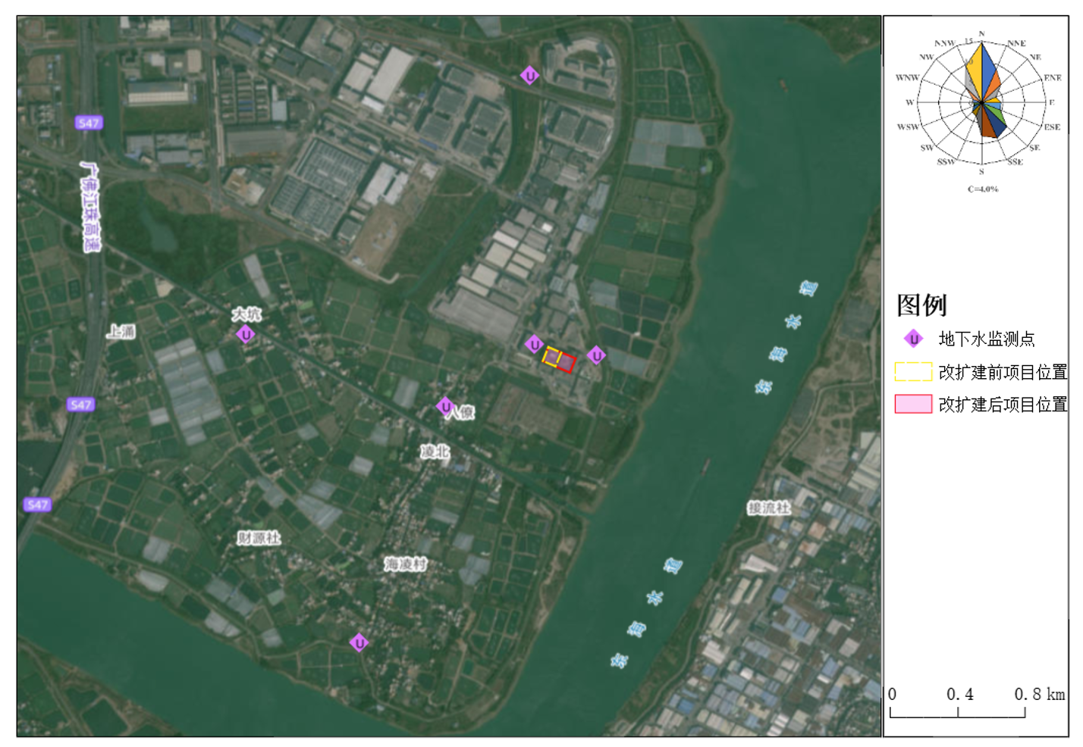This screenshot has width=1083, height=747.
Task: Click the 地下水监测点 legend text
Action: (986, 339)
